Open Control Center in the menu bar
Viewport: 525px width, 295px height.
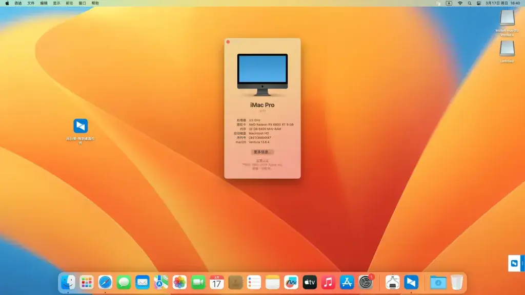click(479, 3)
